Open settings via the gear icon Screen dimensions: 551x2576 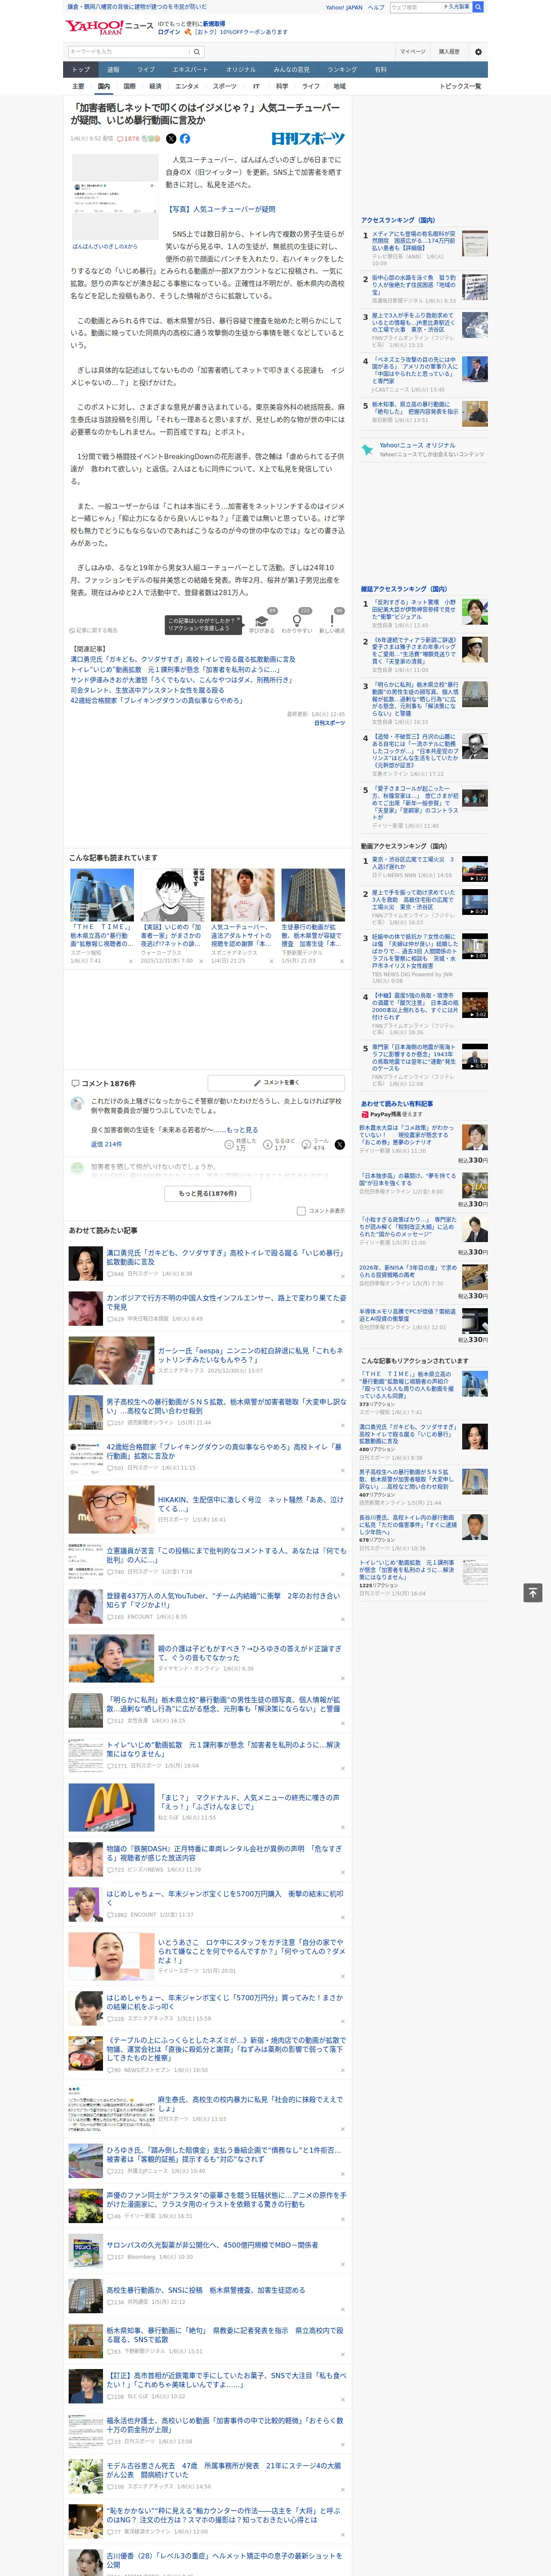click(x=477, y=51)
